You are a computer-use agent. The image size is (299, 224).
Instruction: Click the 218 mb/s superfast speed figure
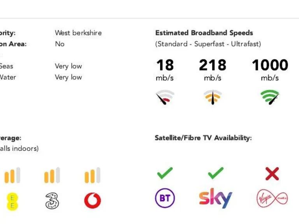213,70
